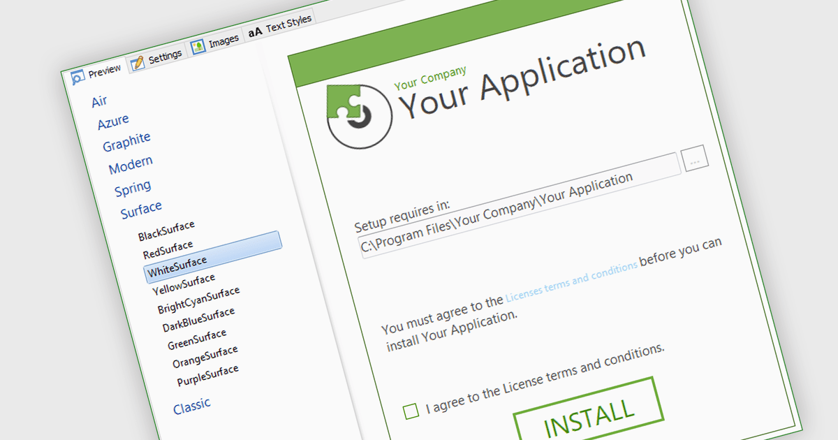Select the PurpleSurface theme

(207, 376)
